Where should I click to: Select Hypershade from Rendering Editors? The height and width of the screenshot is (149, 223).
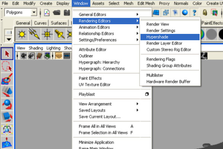click(x=170, y=37)
